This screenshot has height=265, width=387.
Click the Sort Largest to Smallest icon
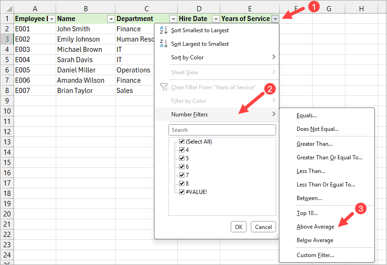[164, 44]
